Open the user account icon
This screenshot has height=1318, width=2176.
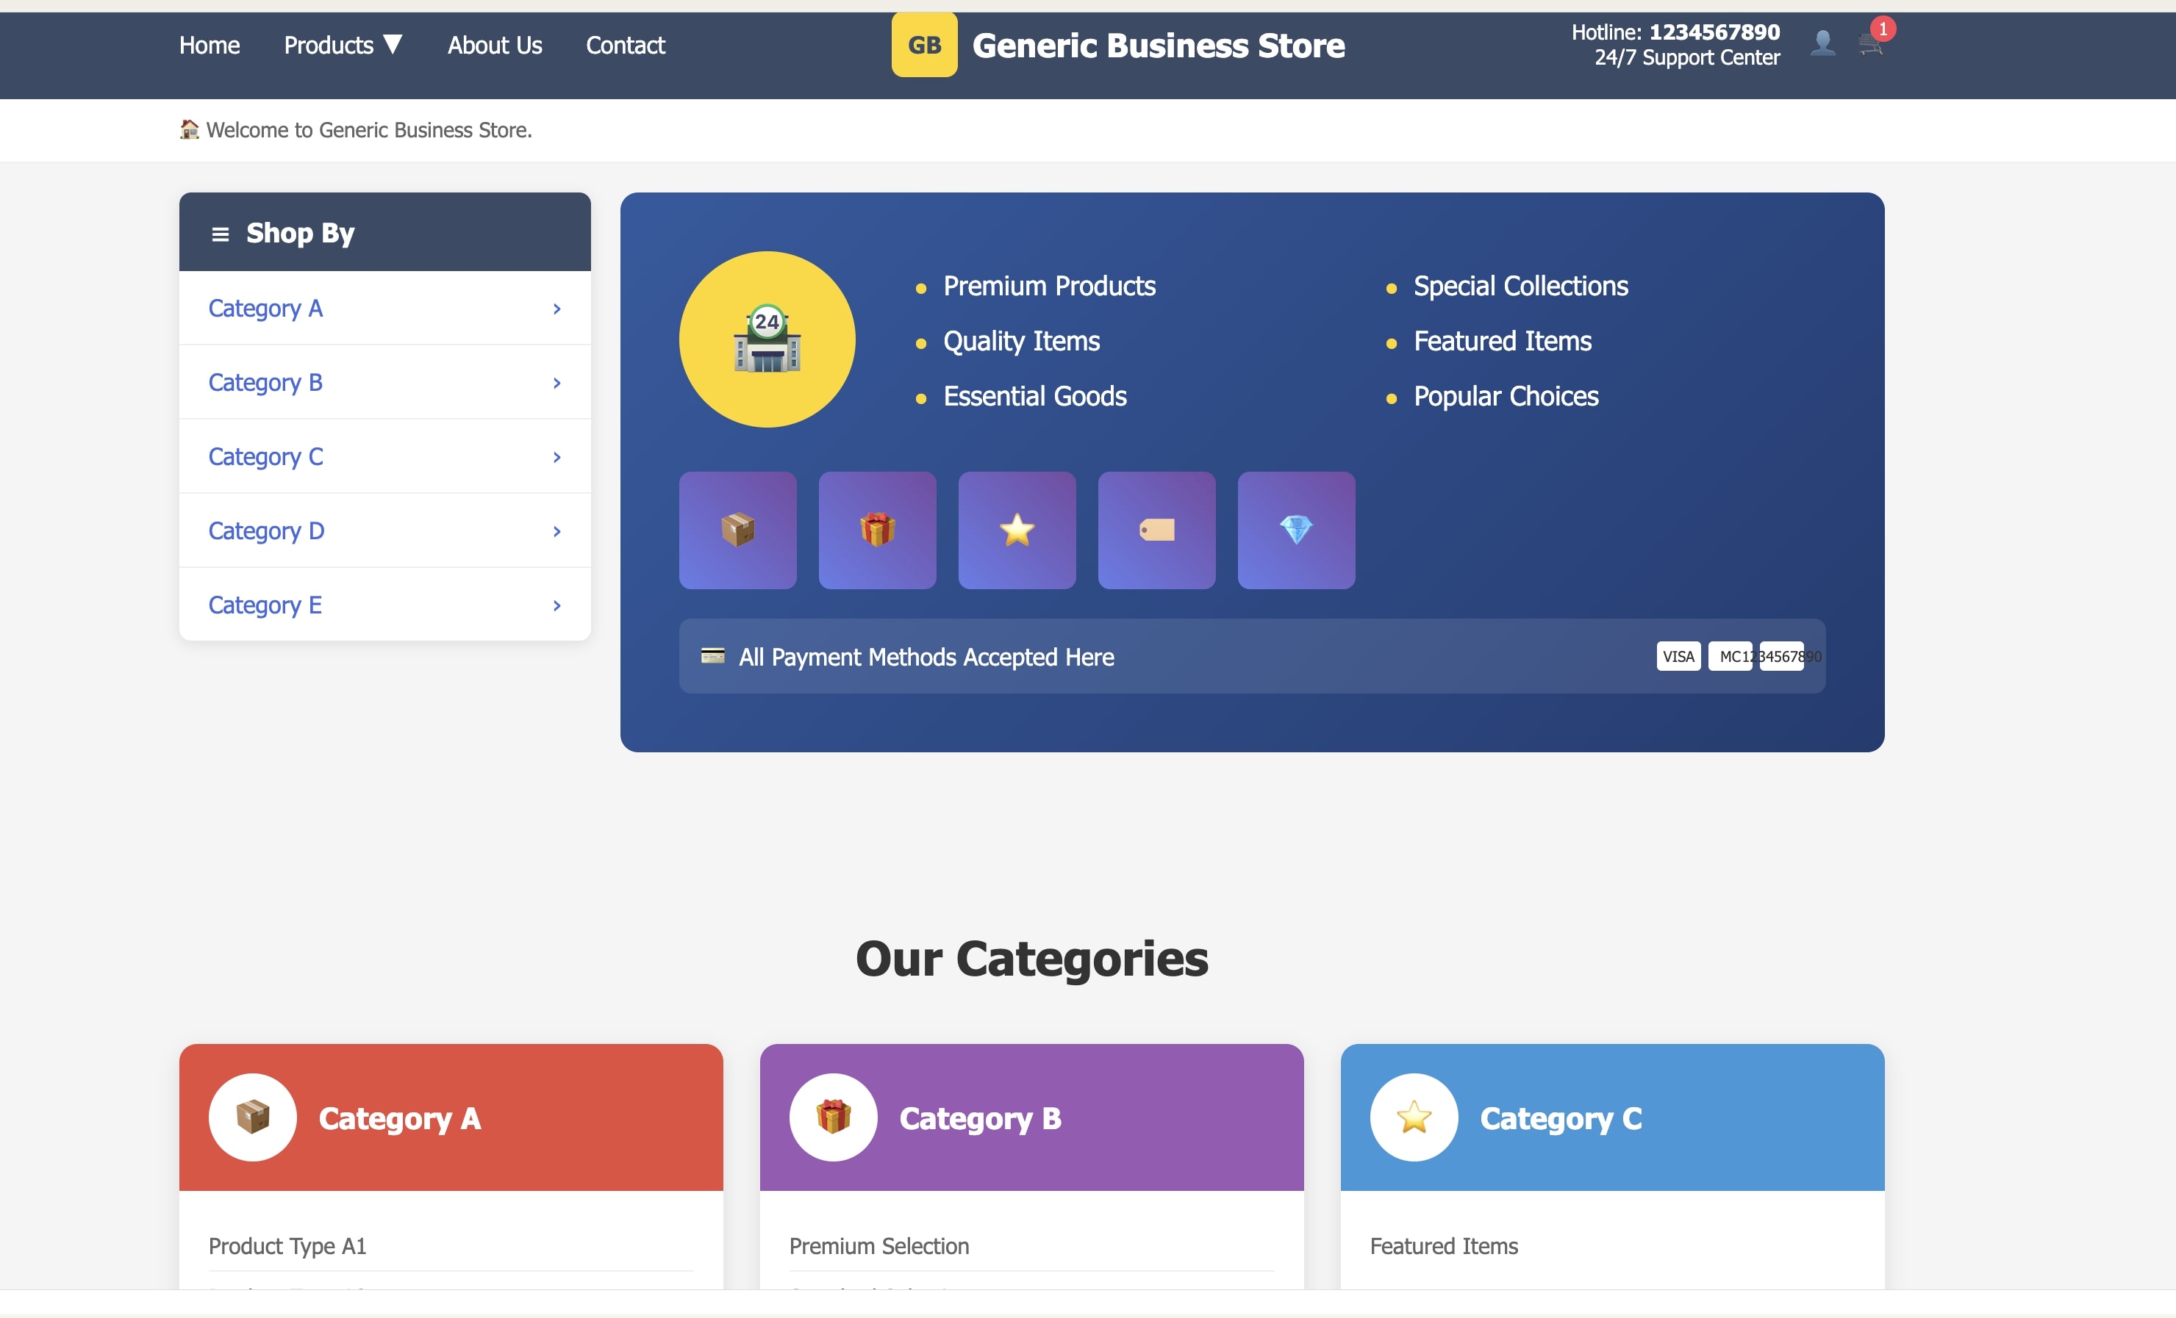click(x=1822, y=43)
